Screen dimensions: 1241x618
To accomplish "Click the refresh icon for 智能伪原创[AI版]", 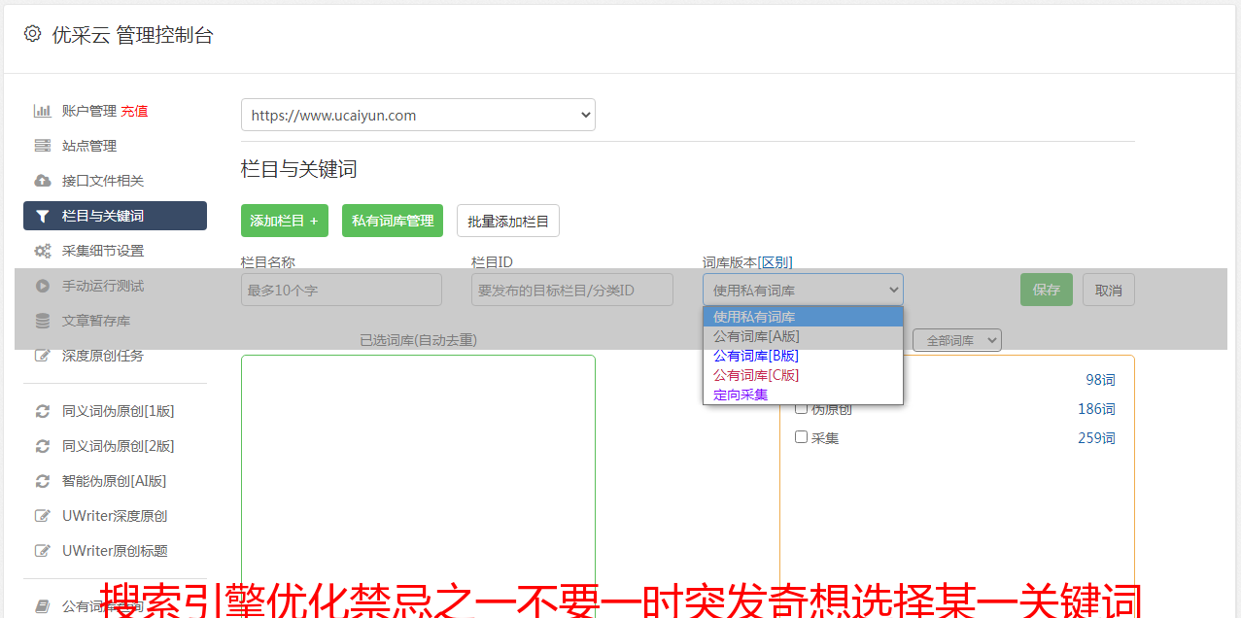I will tap(43, 481).
